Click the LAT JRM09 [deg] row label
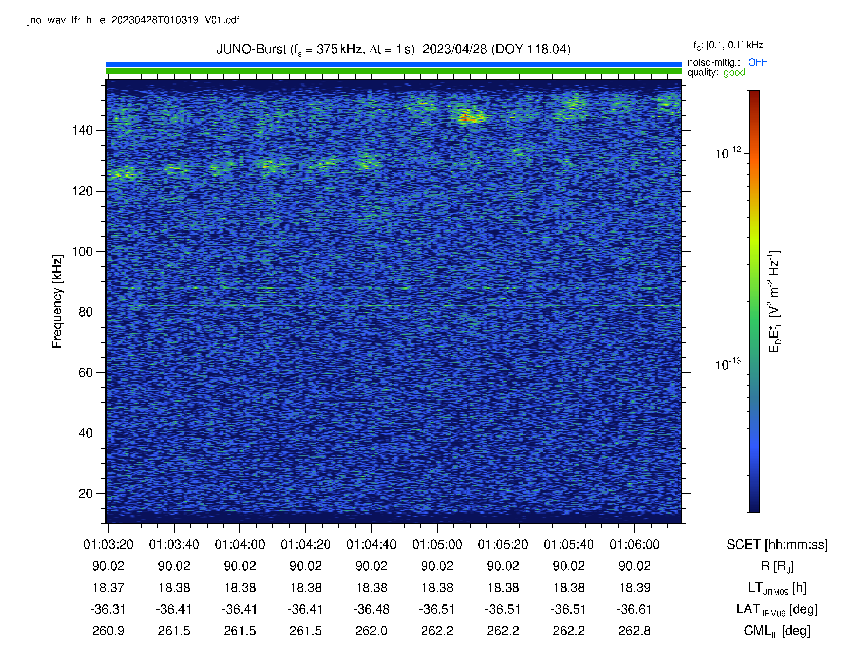The width and height of the screenshot is (856, 661). click(777, 609)
